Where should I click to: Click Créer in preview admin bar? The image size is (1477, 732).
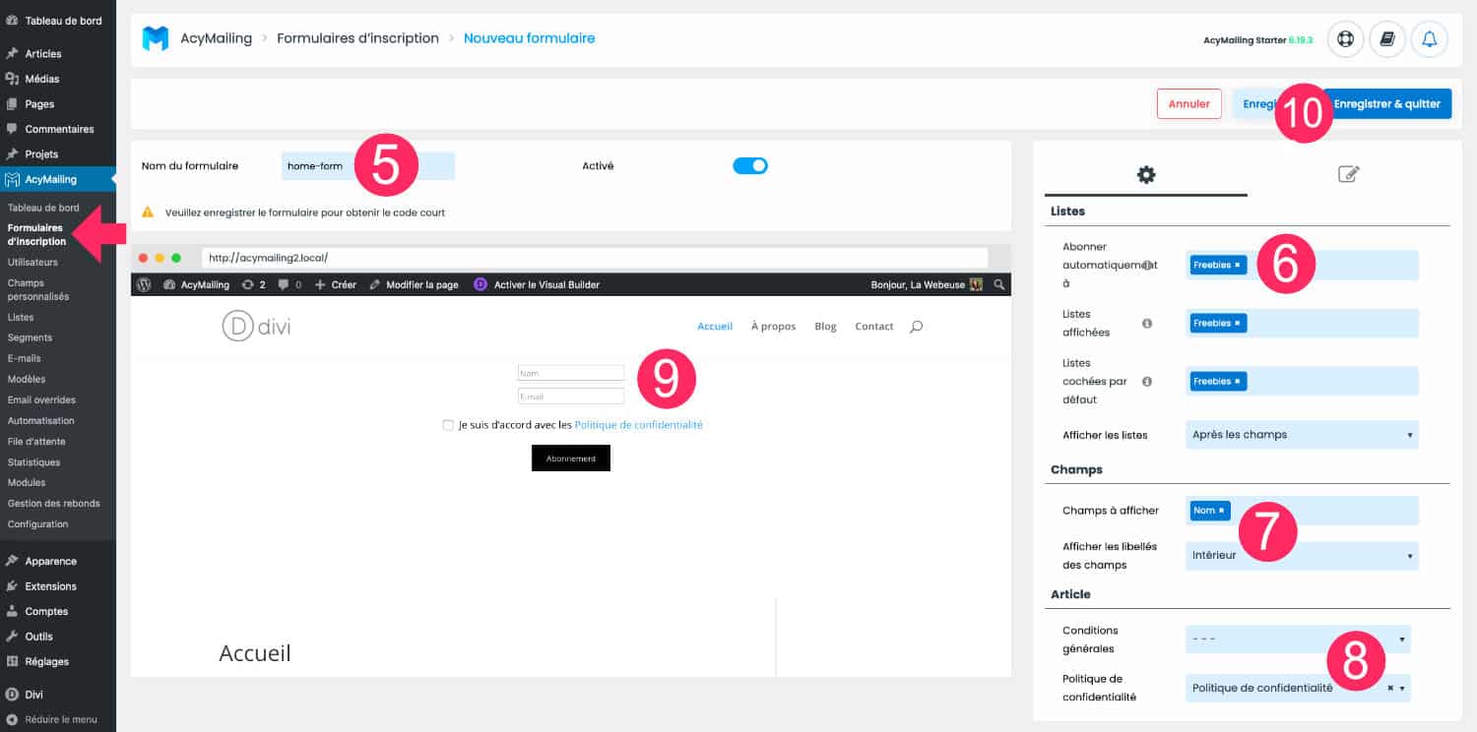336,284
